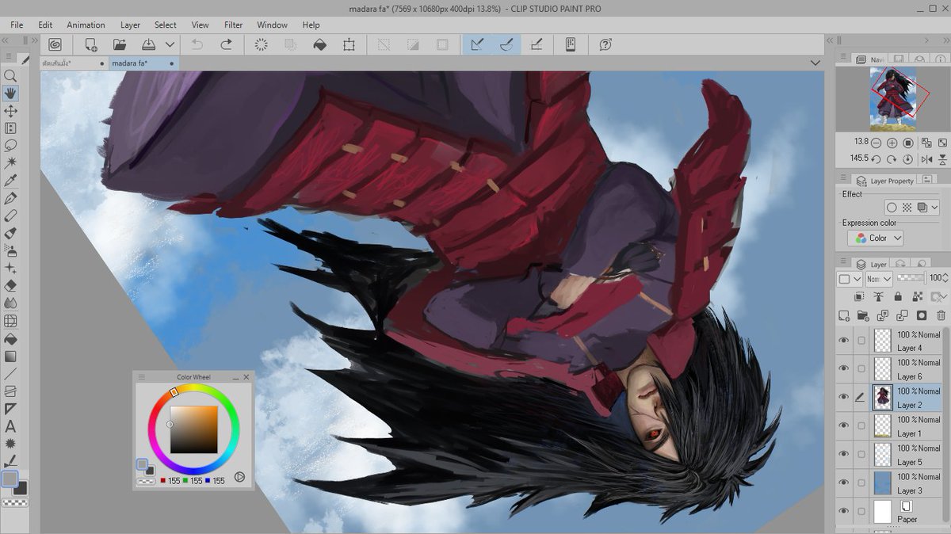The image size is (951, 534).
Task: Zoom in in Navigator panel
Action: coord(892,143)
